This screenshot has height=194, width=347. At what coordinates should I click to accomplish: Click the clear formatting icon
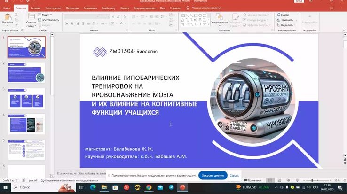point(125,17)
